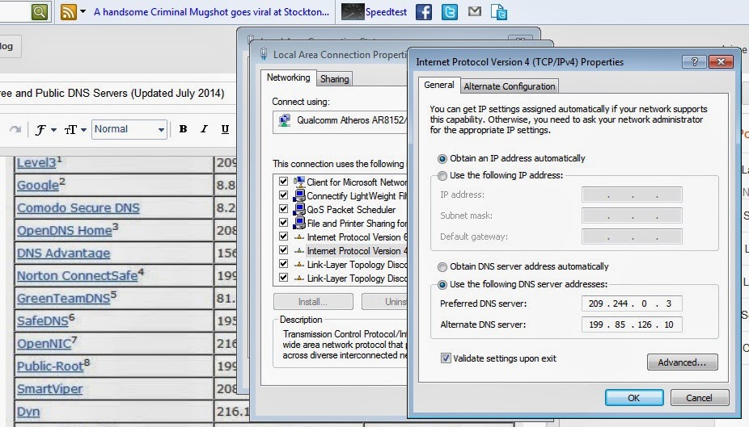Screen dimensions: 749x427
Task: Open the Dyn link
Action: point(28,412)
